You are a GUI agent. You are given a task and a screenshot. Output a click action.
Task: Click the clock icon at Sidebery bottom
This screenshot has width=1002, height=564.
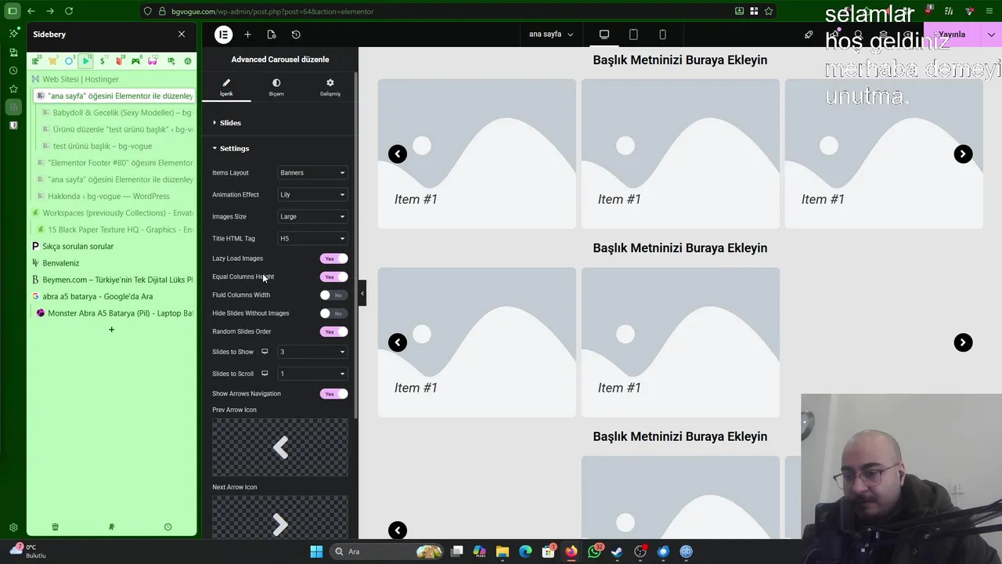point(168,527)
